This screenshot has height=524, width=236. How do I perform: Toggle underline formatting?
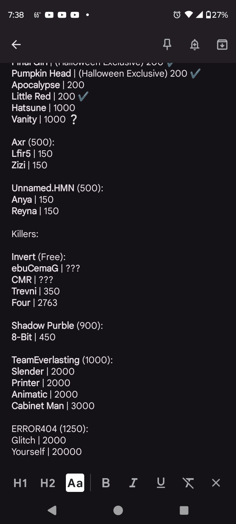click(161, 483)
